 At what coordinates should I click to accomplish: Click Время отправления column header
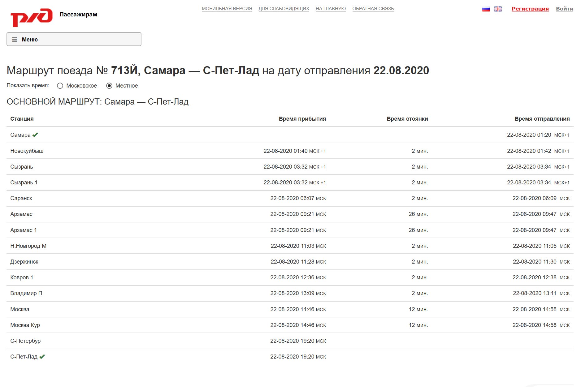[x=542, y=119]
